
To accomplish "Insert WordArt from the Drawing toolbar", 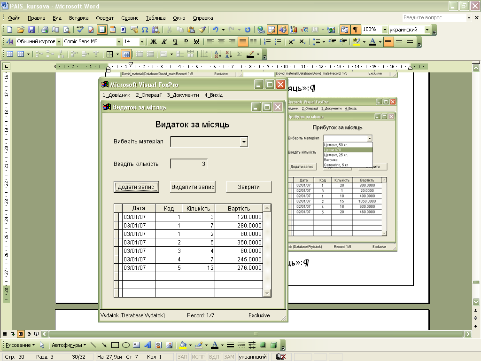I will 148,345.
